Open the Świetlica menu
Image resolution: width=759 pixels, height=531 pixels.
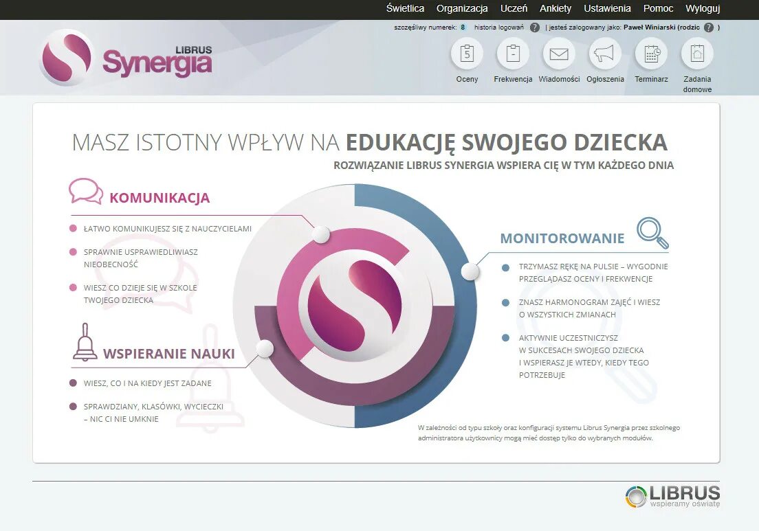point(405,8)
